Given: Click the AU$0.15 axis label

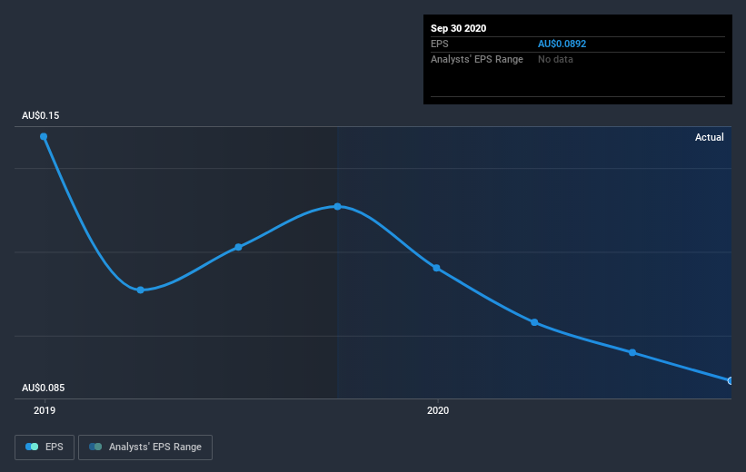Looking at the screenshot, I should click(41, 115).
